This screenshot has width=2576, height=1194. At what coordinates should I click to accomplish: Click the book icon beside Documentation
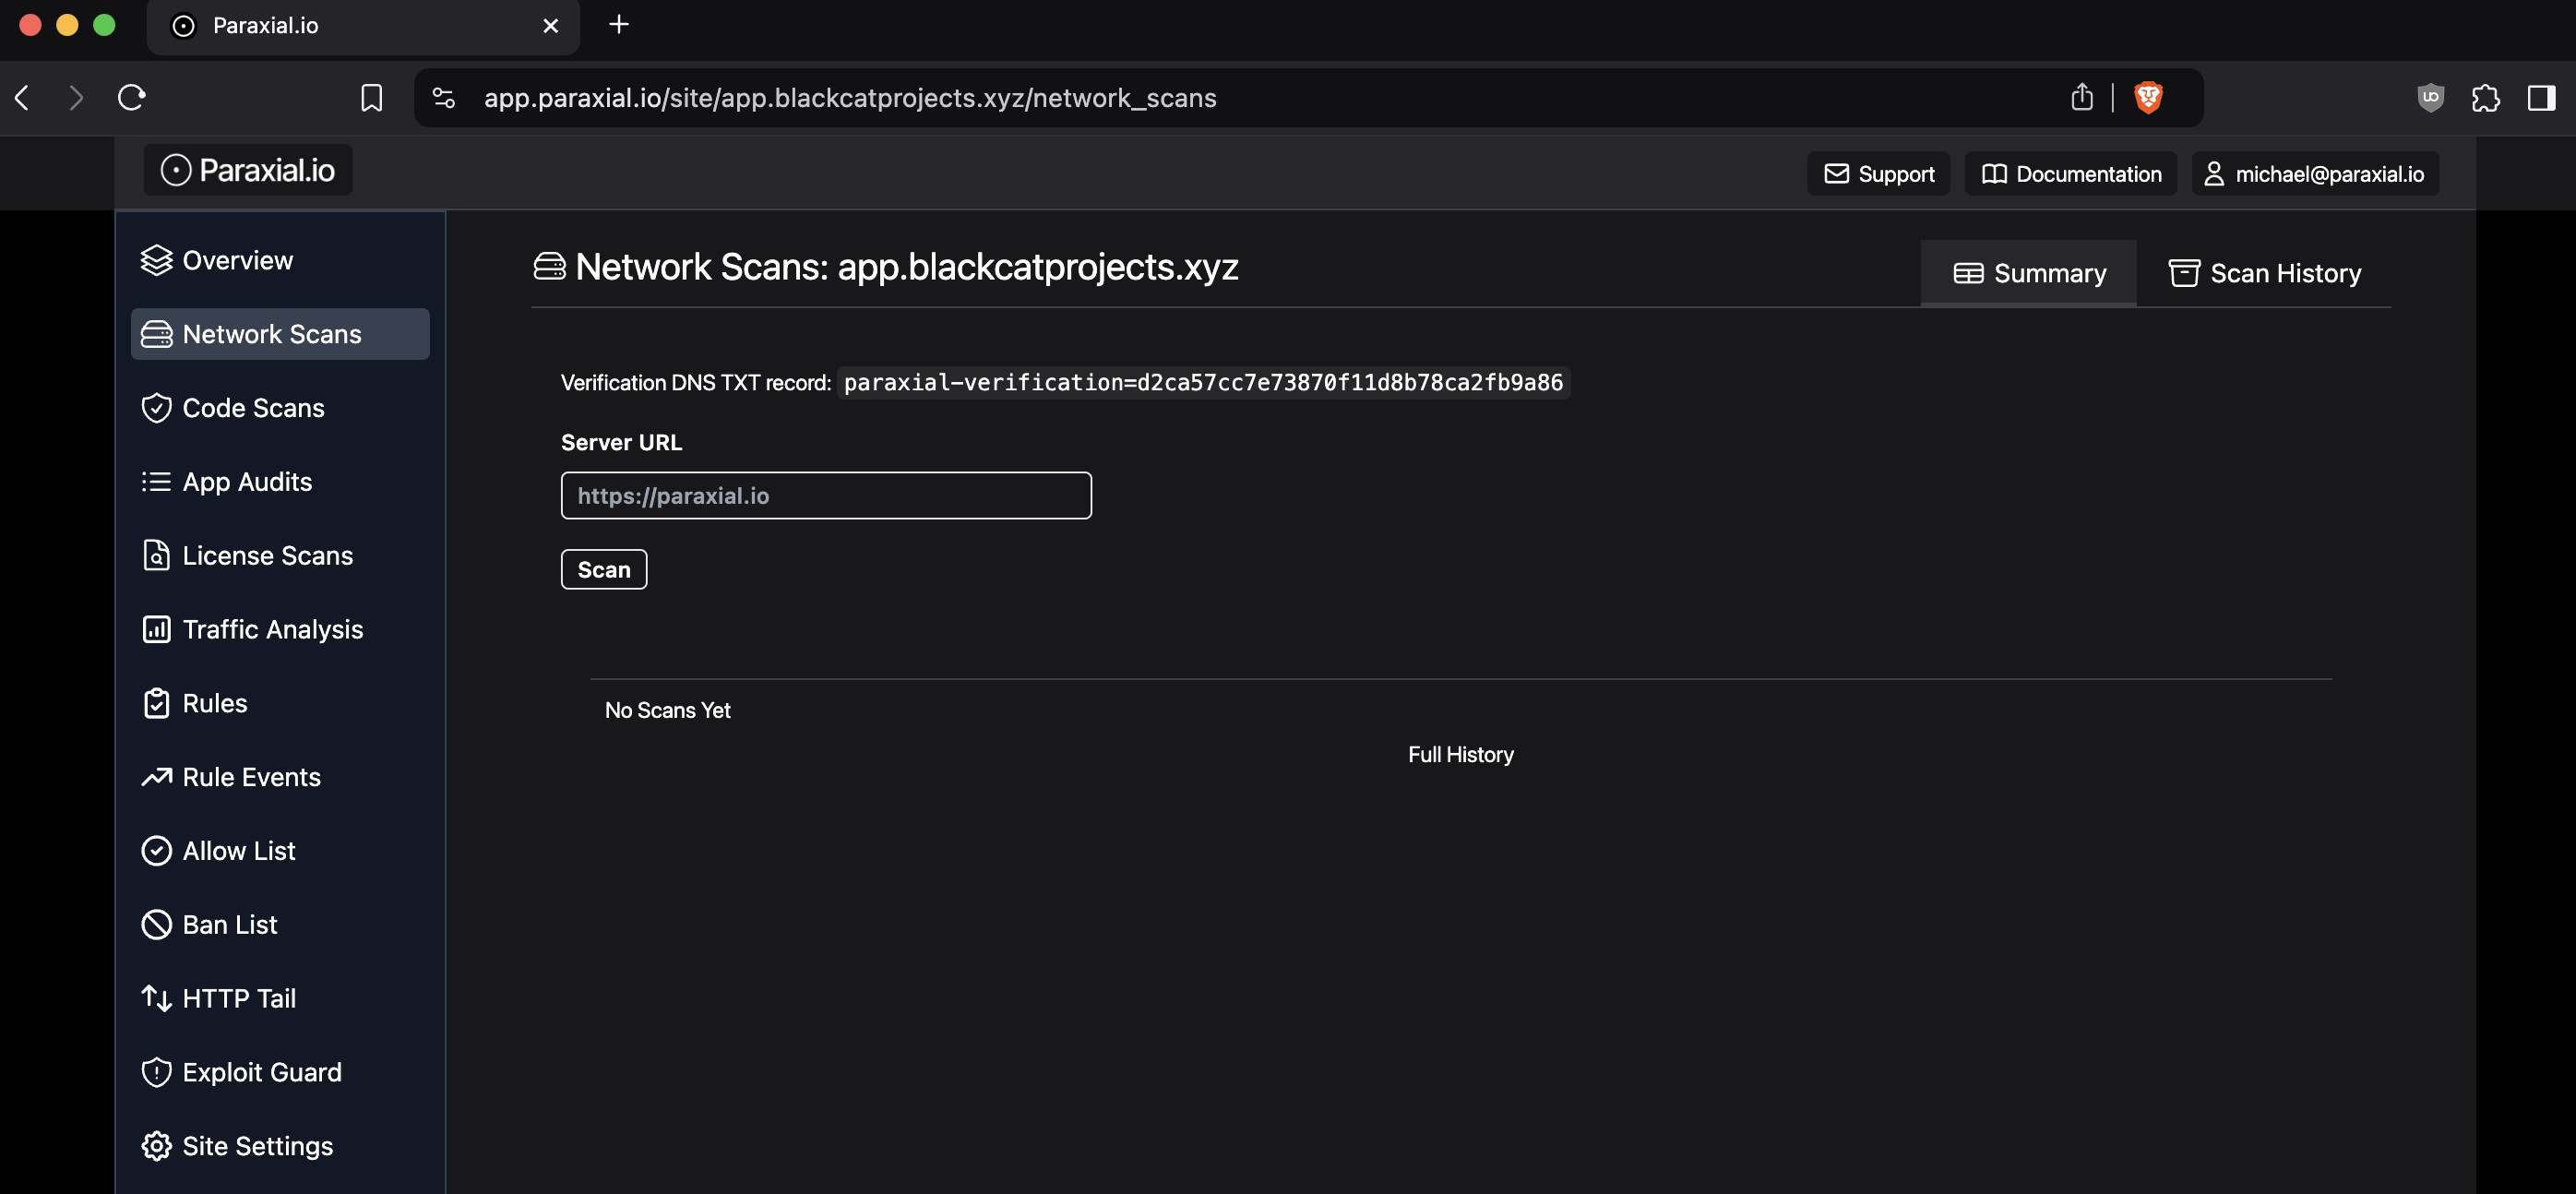coord(1994,174)
